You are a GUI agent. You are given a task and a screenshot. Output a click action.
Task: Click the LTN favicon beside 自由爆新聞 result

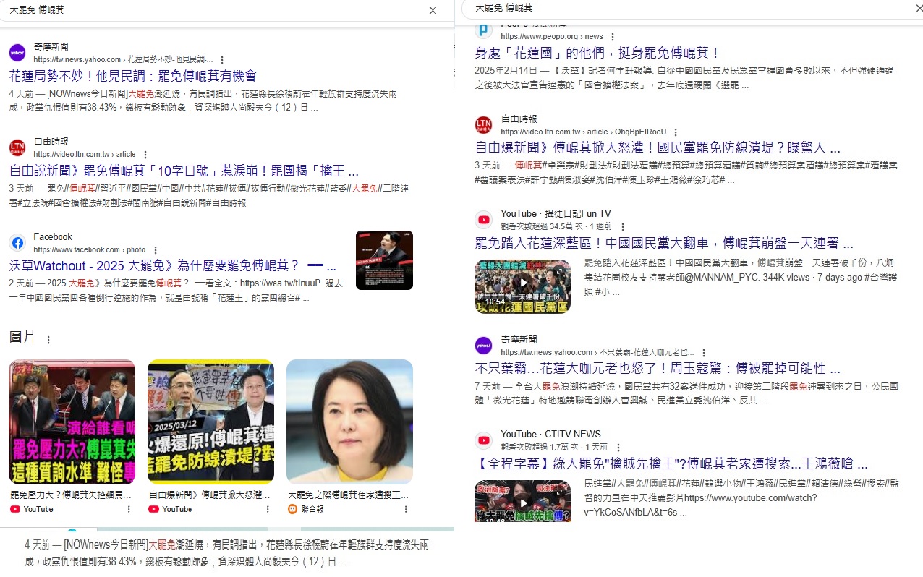tap(483, 125)
